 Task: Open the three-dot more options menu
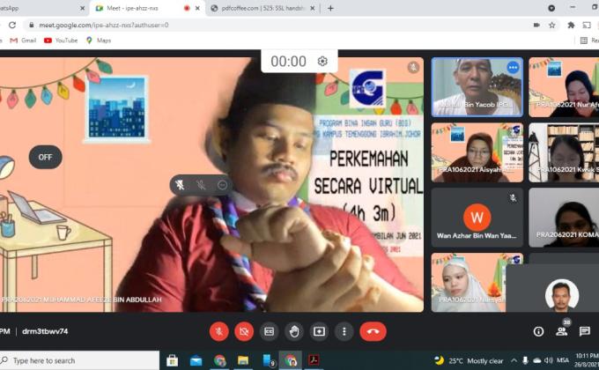click(344, 331)
